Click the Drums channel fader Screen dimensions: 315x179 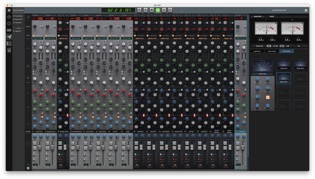[116, 148]
